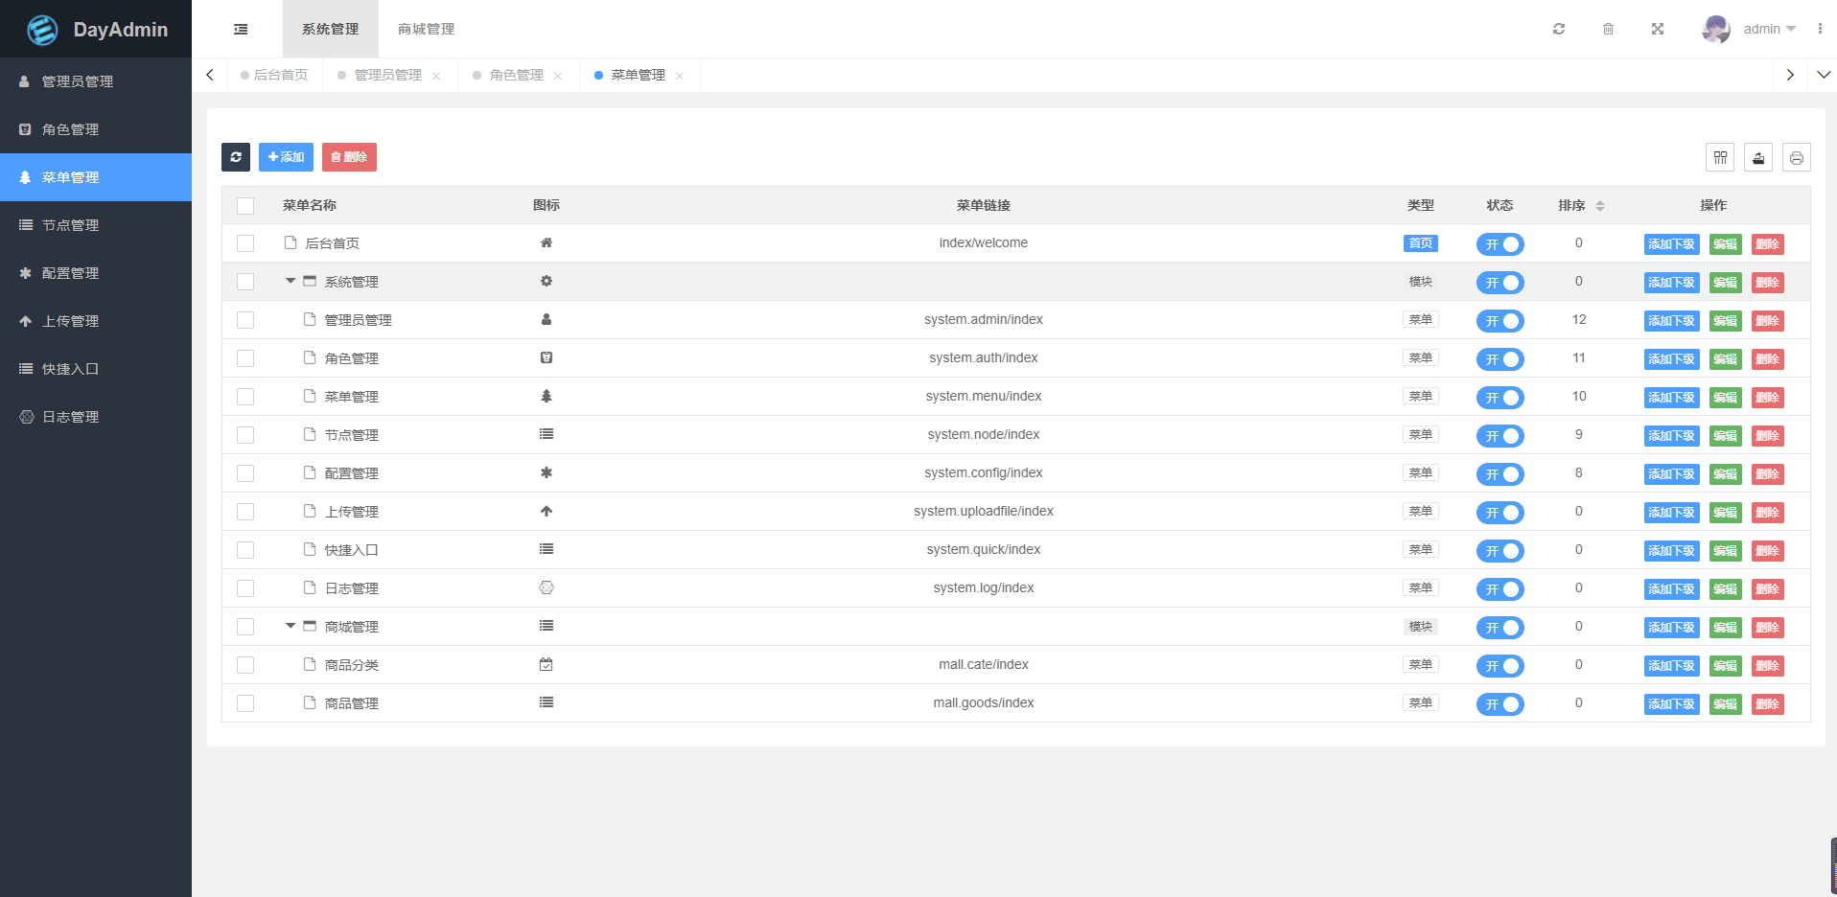Click the admin avatar picture
Image resolution: width=1837 pixels, height=897 pixels.
[x=1716, y=29]
